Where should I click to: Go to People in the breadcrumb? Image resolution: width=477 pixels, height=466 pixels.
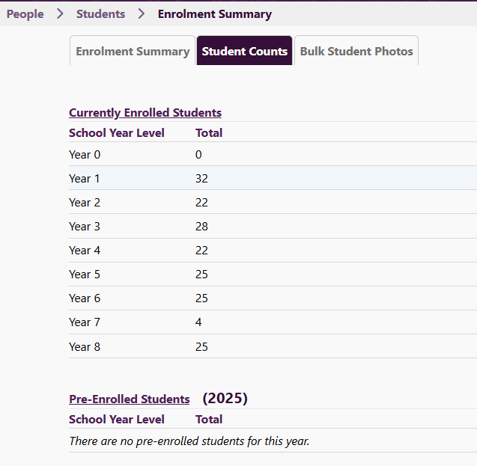(25, 14)
